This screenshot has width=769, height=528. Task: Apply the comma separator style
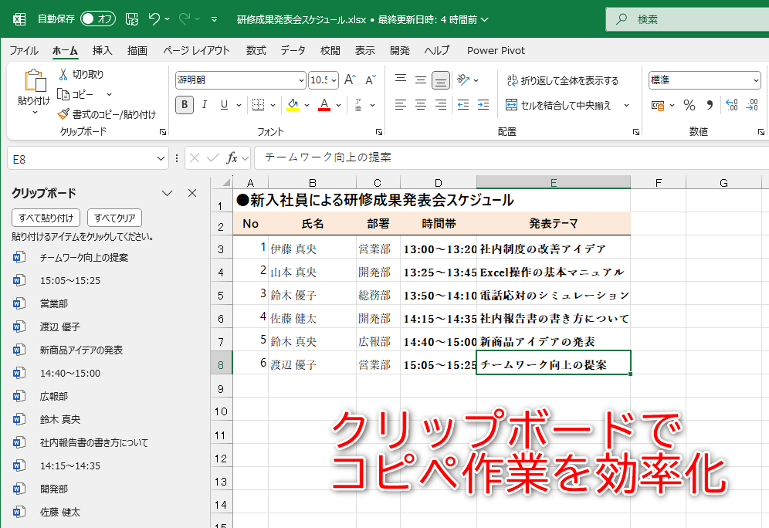711,104
